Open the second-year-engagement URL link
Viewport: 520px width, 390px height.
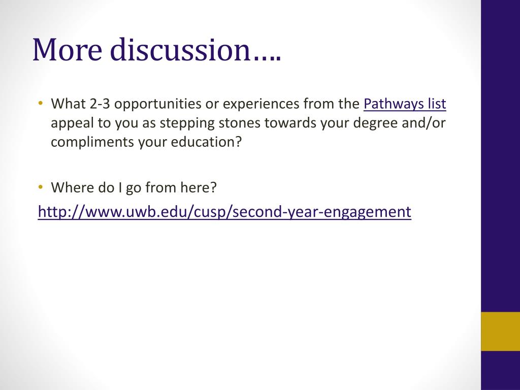[x=224, y=212]
